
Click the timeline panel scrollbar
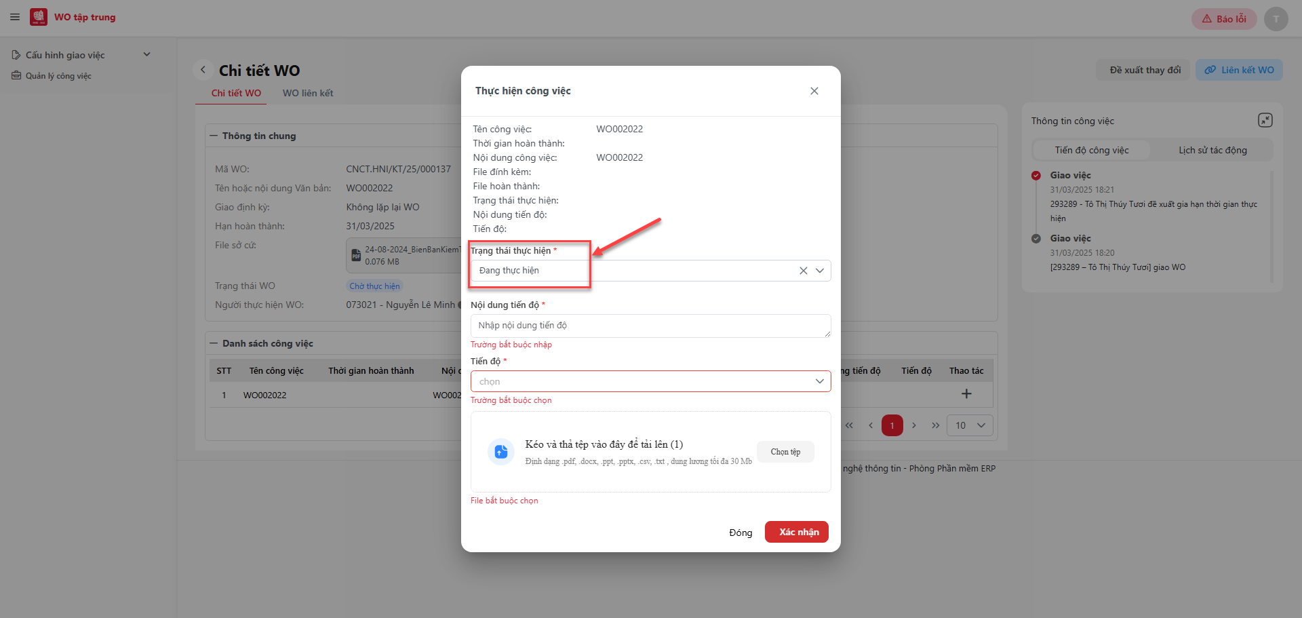(1271, 226)
